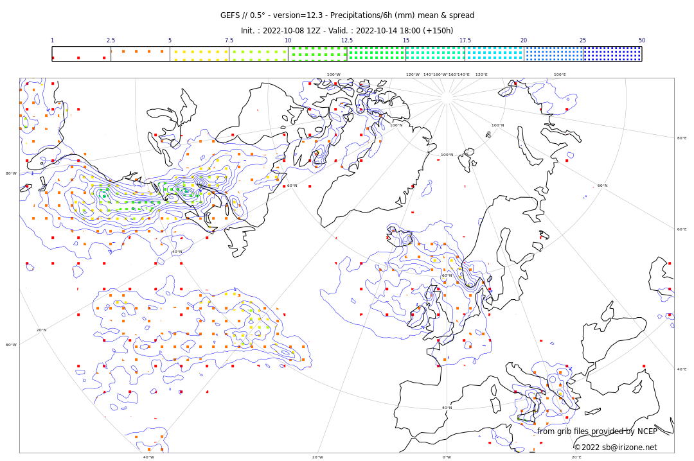Click the orange 2.5–5 mm legend box
The height and width of the screenshot is (461, 694).
point(140,53)
